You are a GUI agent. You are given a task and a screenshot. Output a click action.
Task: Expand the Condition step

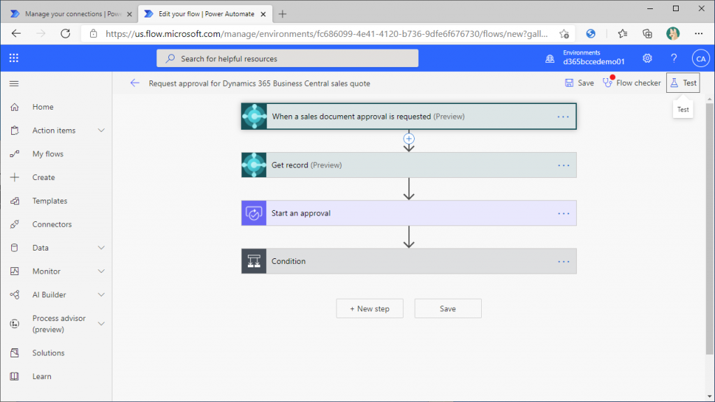pos(408,261)
